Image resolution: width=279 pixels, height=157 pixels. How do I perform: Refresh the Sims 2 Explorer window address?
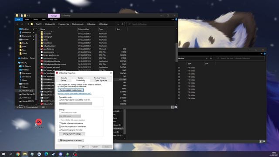[211, 58]
